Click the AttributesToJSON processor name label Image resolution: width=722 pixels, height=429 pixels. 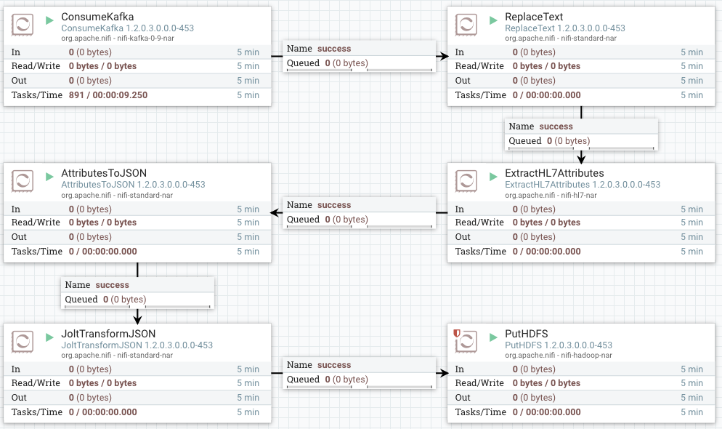click(x=104, y=173)
